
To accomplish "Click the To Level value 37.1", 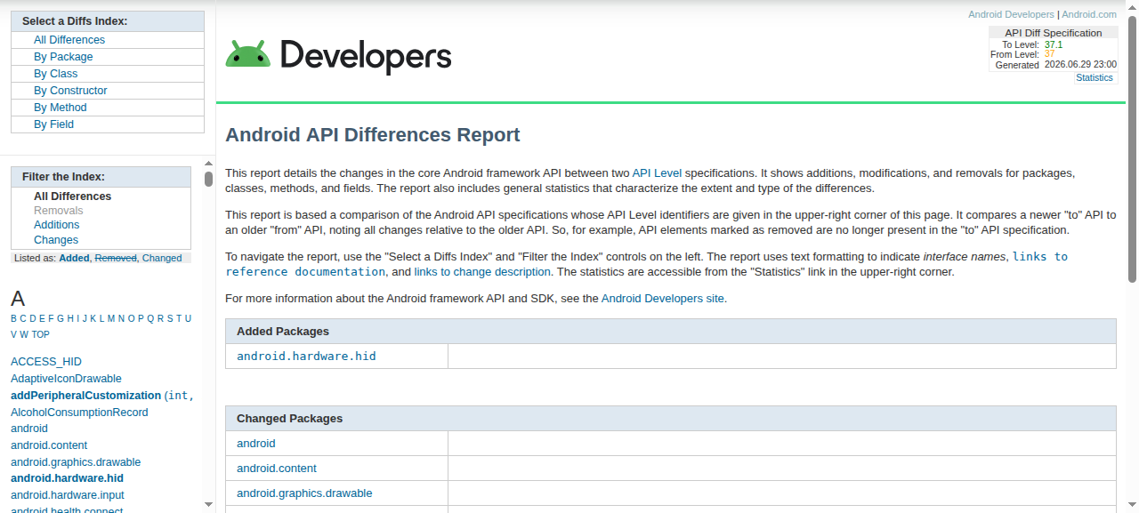I will 1054,44.
